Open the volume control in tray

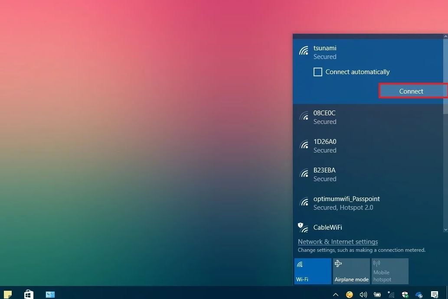[363, 294]
